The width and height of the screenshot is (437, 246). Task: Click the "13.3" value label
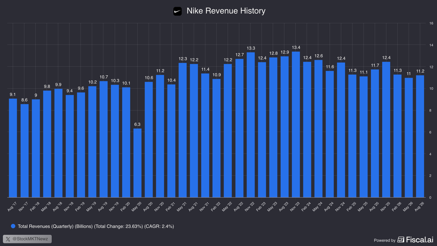251,48
